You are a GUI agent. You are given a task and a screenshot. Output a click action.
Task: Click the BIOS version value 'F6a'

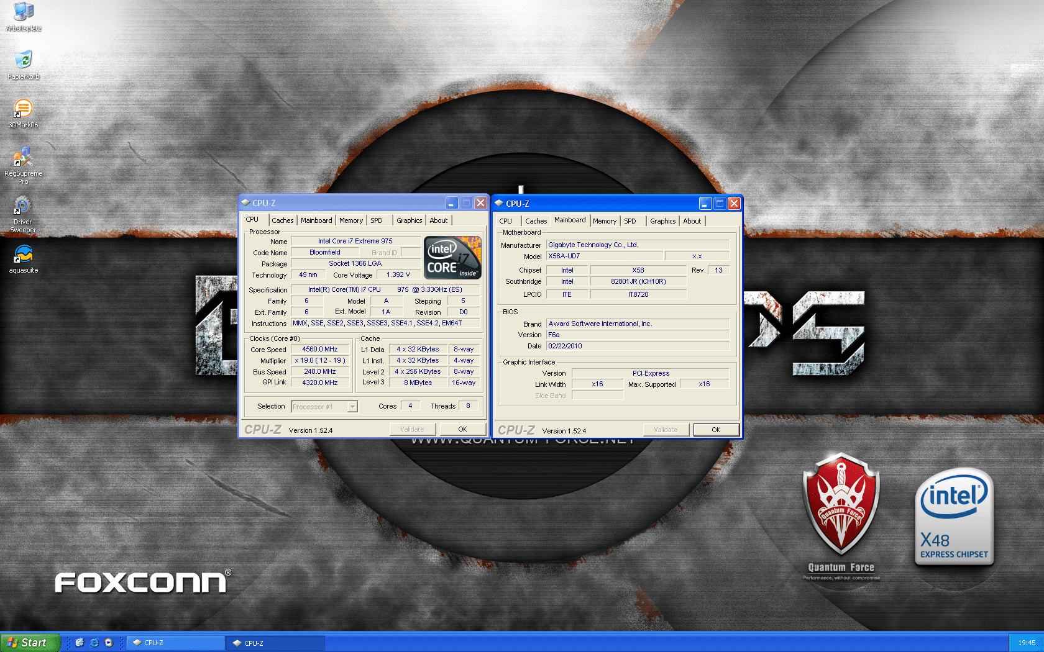(638, 335)
